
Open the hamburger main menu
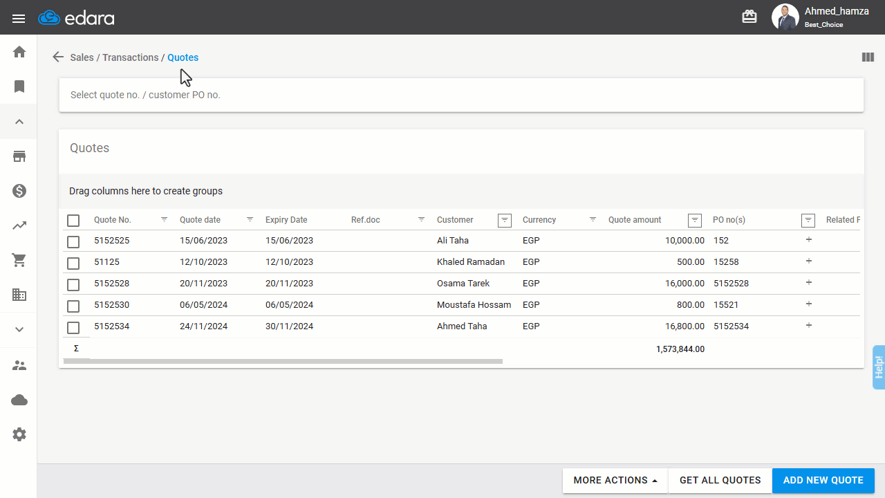19,19
